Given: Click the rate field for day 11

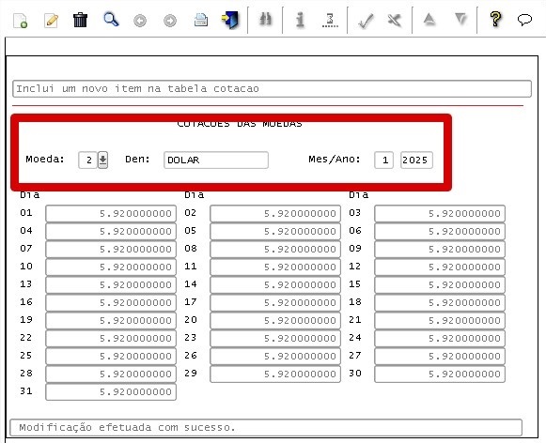Looking at the screenshot, I should [x=275, y=267].
